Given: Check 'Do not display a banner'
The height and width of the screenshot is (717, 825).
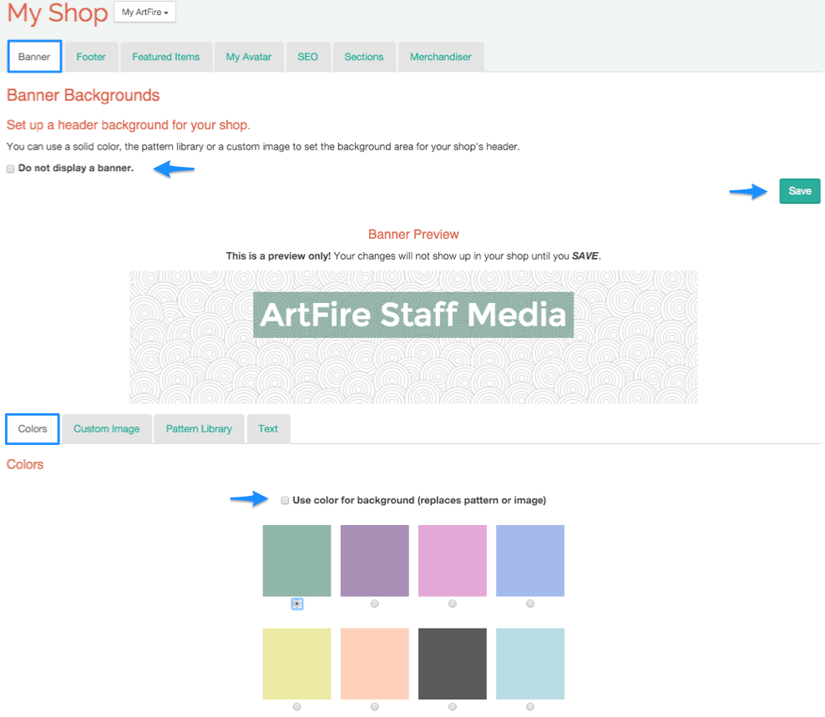Looking at the screenshot, I should click(11, 169).
